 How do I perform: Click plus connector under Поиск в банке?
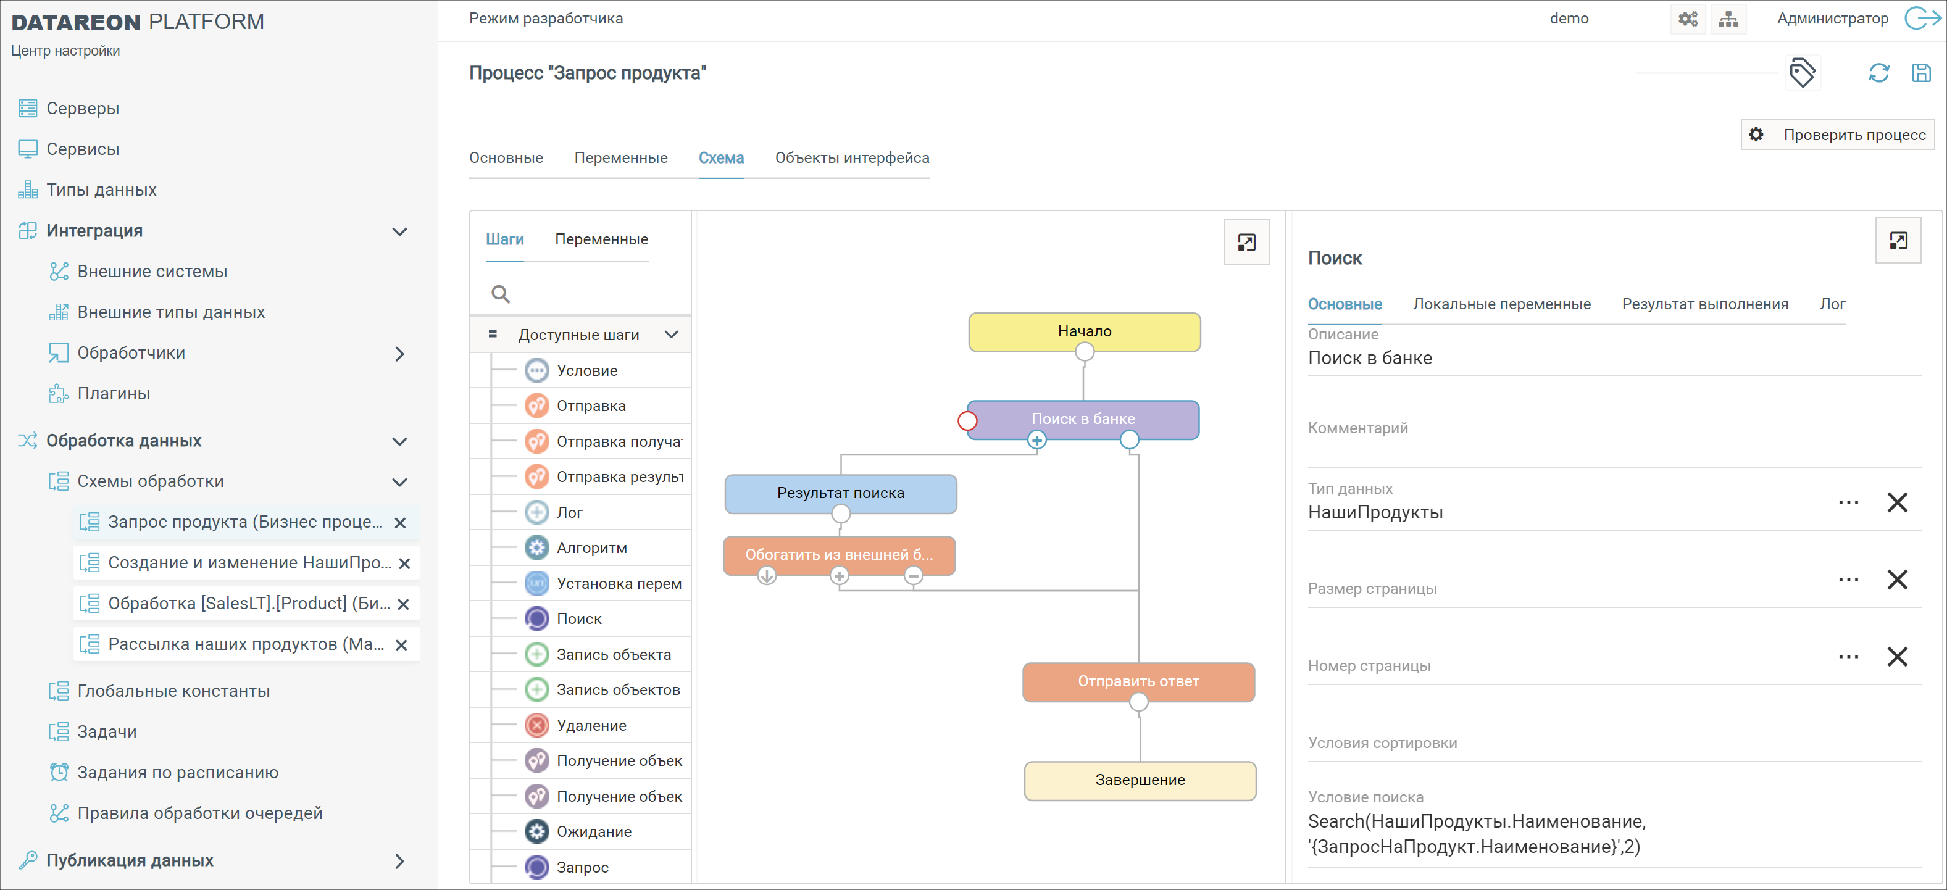click(1036, 441)
